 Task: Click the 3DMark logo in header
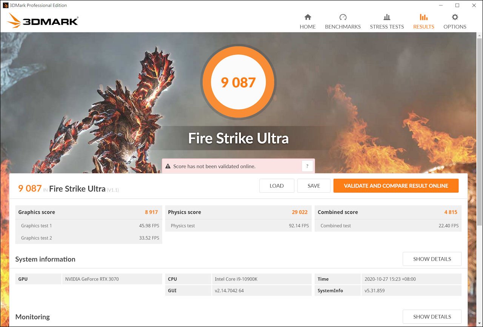(43, 21)
